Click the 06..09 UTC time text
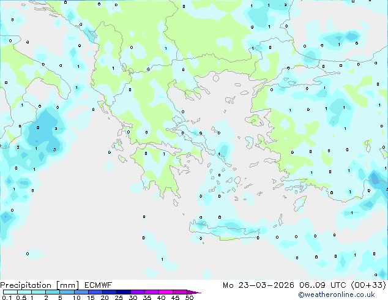 (x=323, y=285)
